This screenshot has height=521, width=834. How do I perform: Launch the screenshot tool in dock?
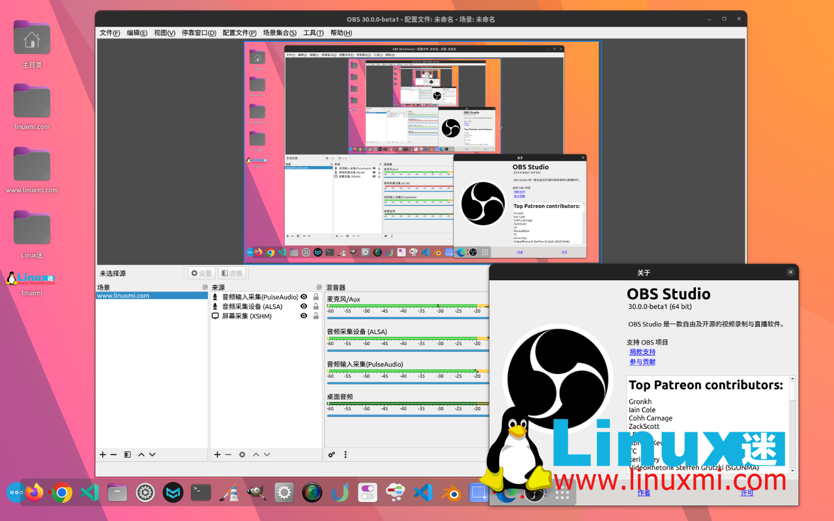coord(480,493)
